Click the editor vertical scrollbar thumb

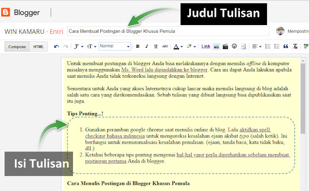(303, 98)
